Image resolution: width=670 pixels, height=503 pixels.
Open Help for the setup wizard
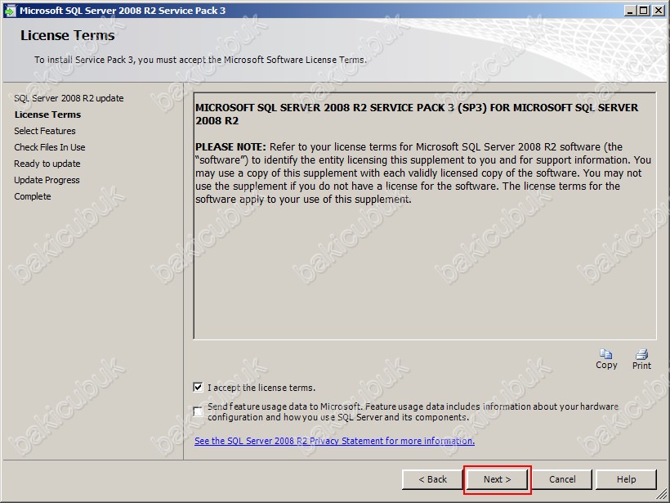[626, 479]
